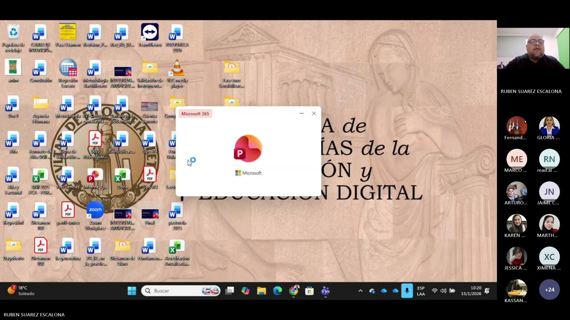Open Microsoft Edge from the taskbar
570x320 pixels.
coord(277,291)
